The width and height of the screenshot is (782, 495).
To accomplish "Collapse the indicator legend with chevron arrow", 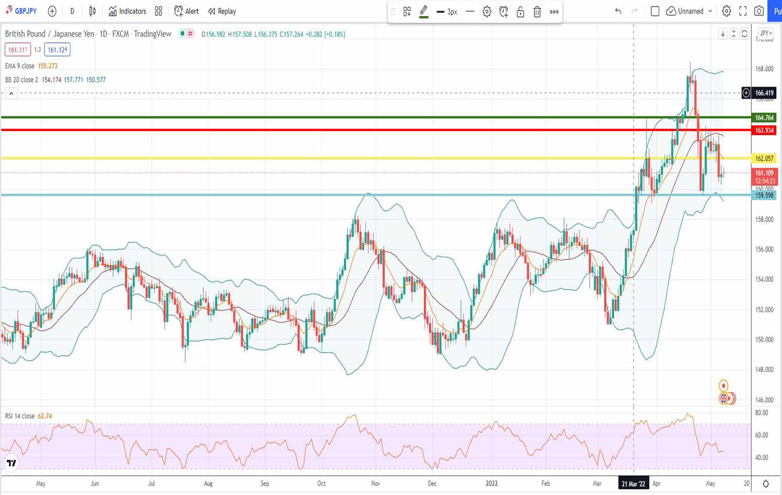I will [11, 93].
